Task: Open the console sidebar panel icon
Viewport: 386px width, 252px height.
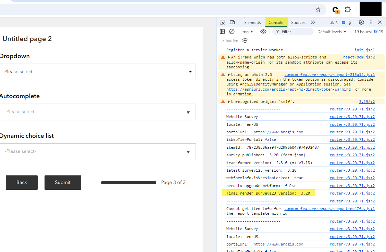Action: tap(222, 31)
